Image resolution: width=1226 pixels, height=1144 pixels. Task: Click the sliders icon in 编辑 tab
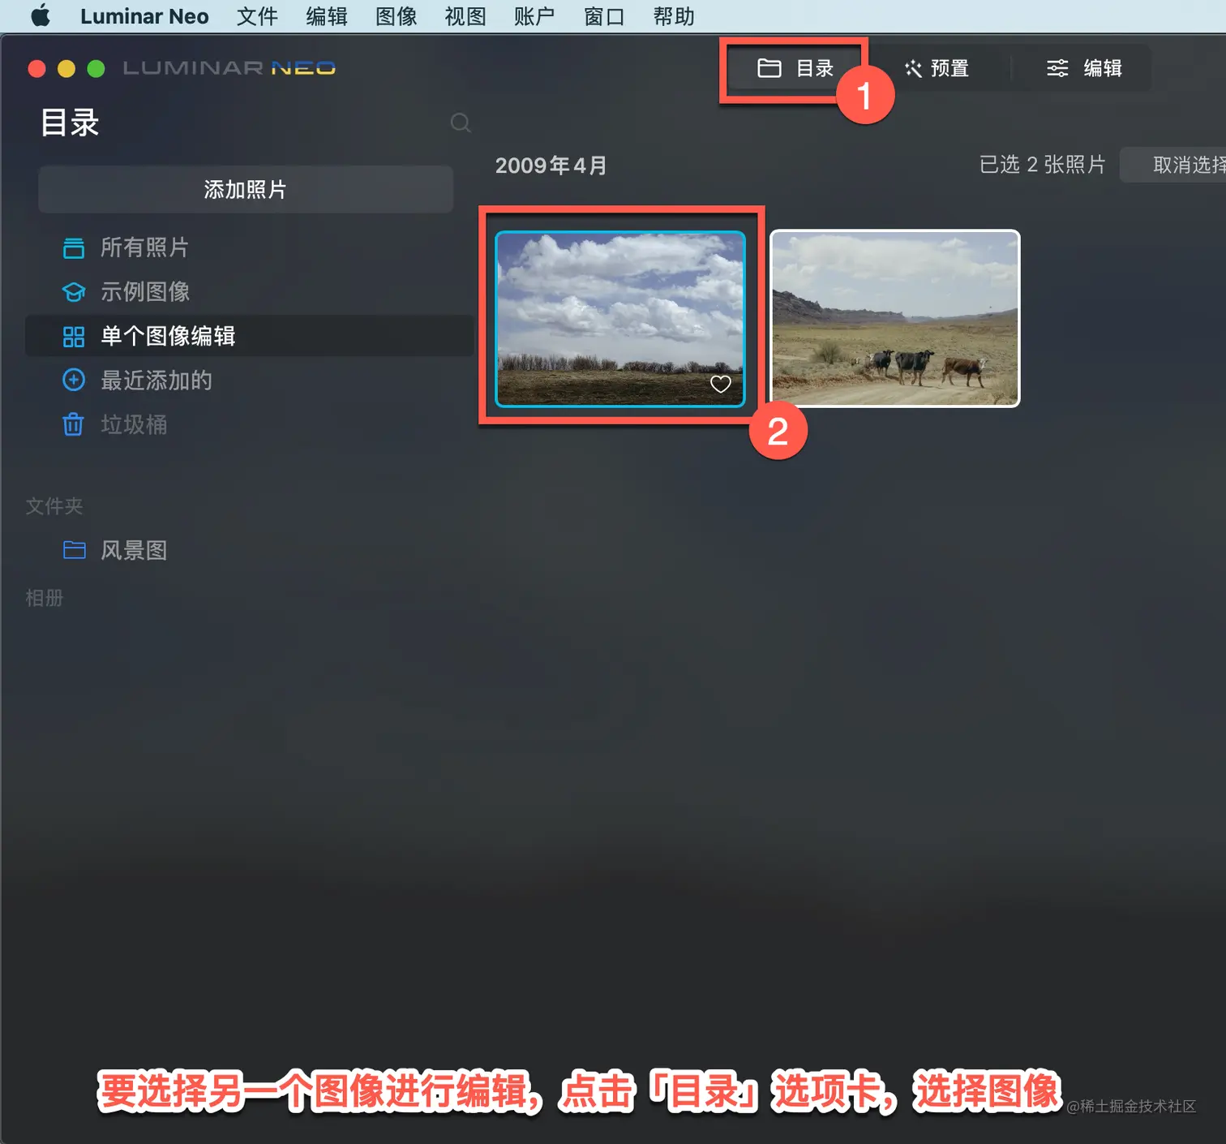[x=1057, y=69]
